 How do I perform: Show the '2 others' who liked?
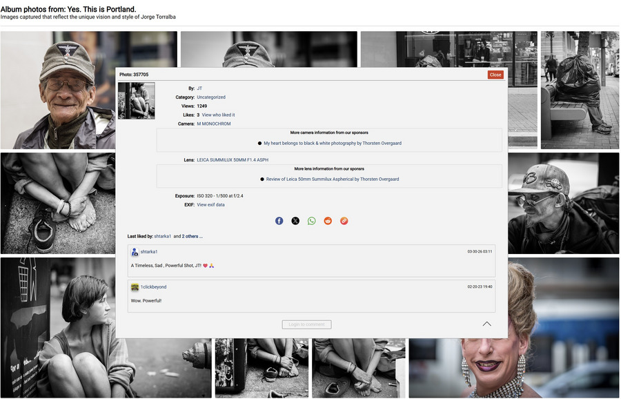point(193,237)
